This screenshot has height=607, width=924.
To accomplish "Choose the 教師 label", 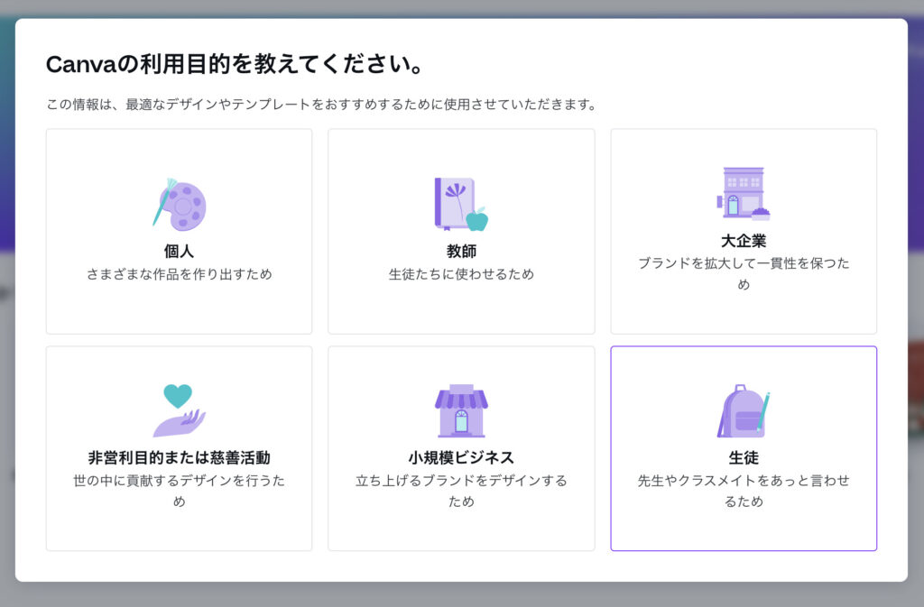I will pos(461,252).
